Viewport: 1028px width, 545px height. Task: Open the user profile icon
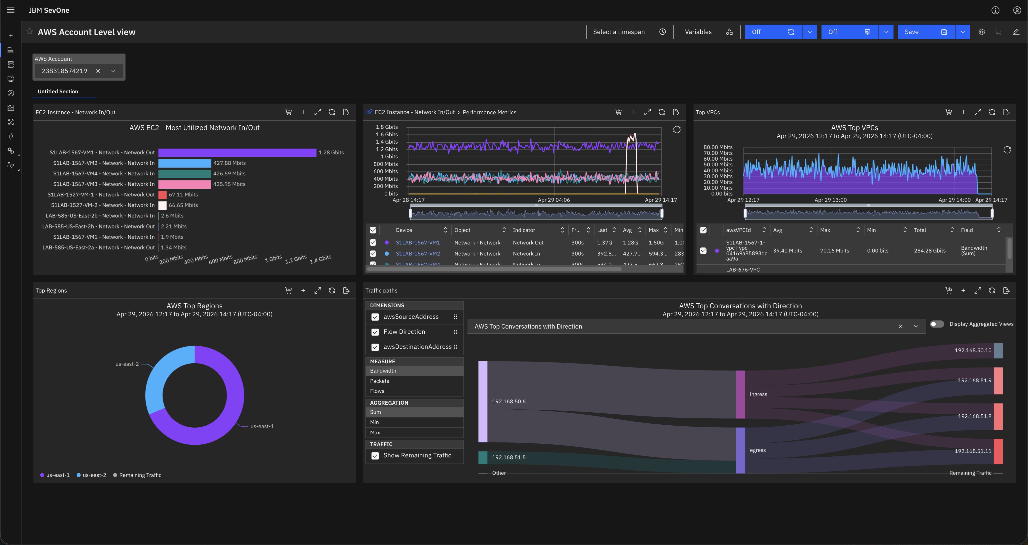[1017, 11]
